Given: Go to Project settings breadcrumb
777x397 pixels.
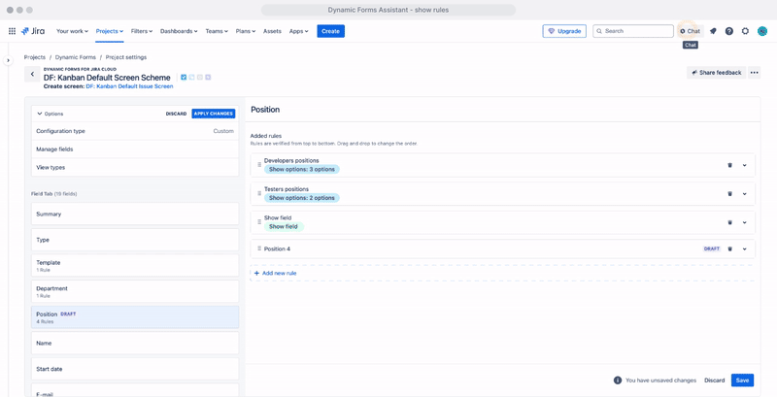Looking at the screenshot, I should (x=126, y=57).
